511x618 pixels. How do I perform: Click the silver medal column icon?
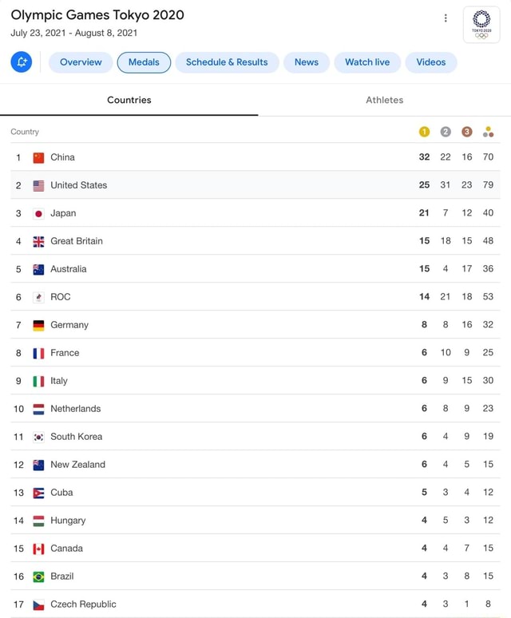(446, 132)
